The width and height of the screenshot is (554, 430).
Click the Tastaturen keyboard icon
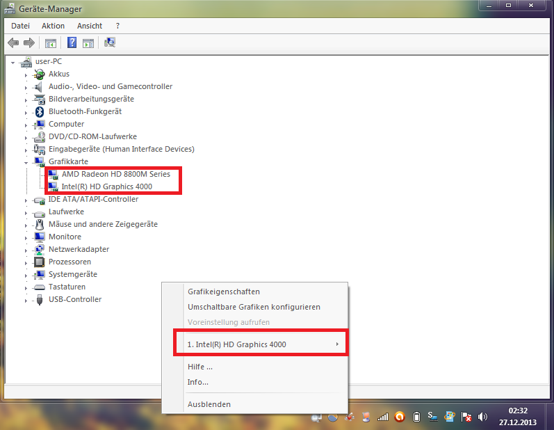(39, 287)
